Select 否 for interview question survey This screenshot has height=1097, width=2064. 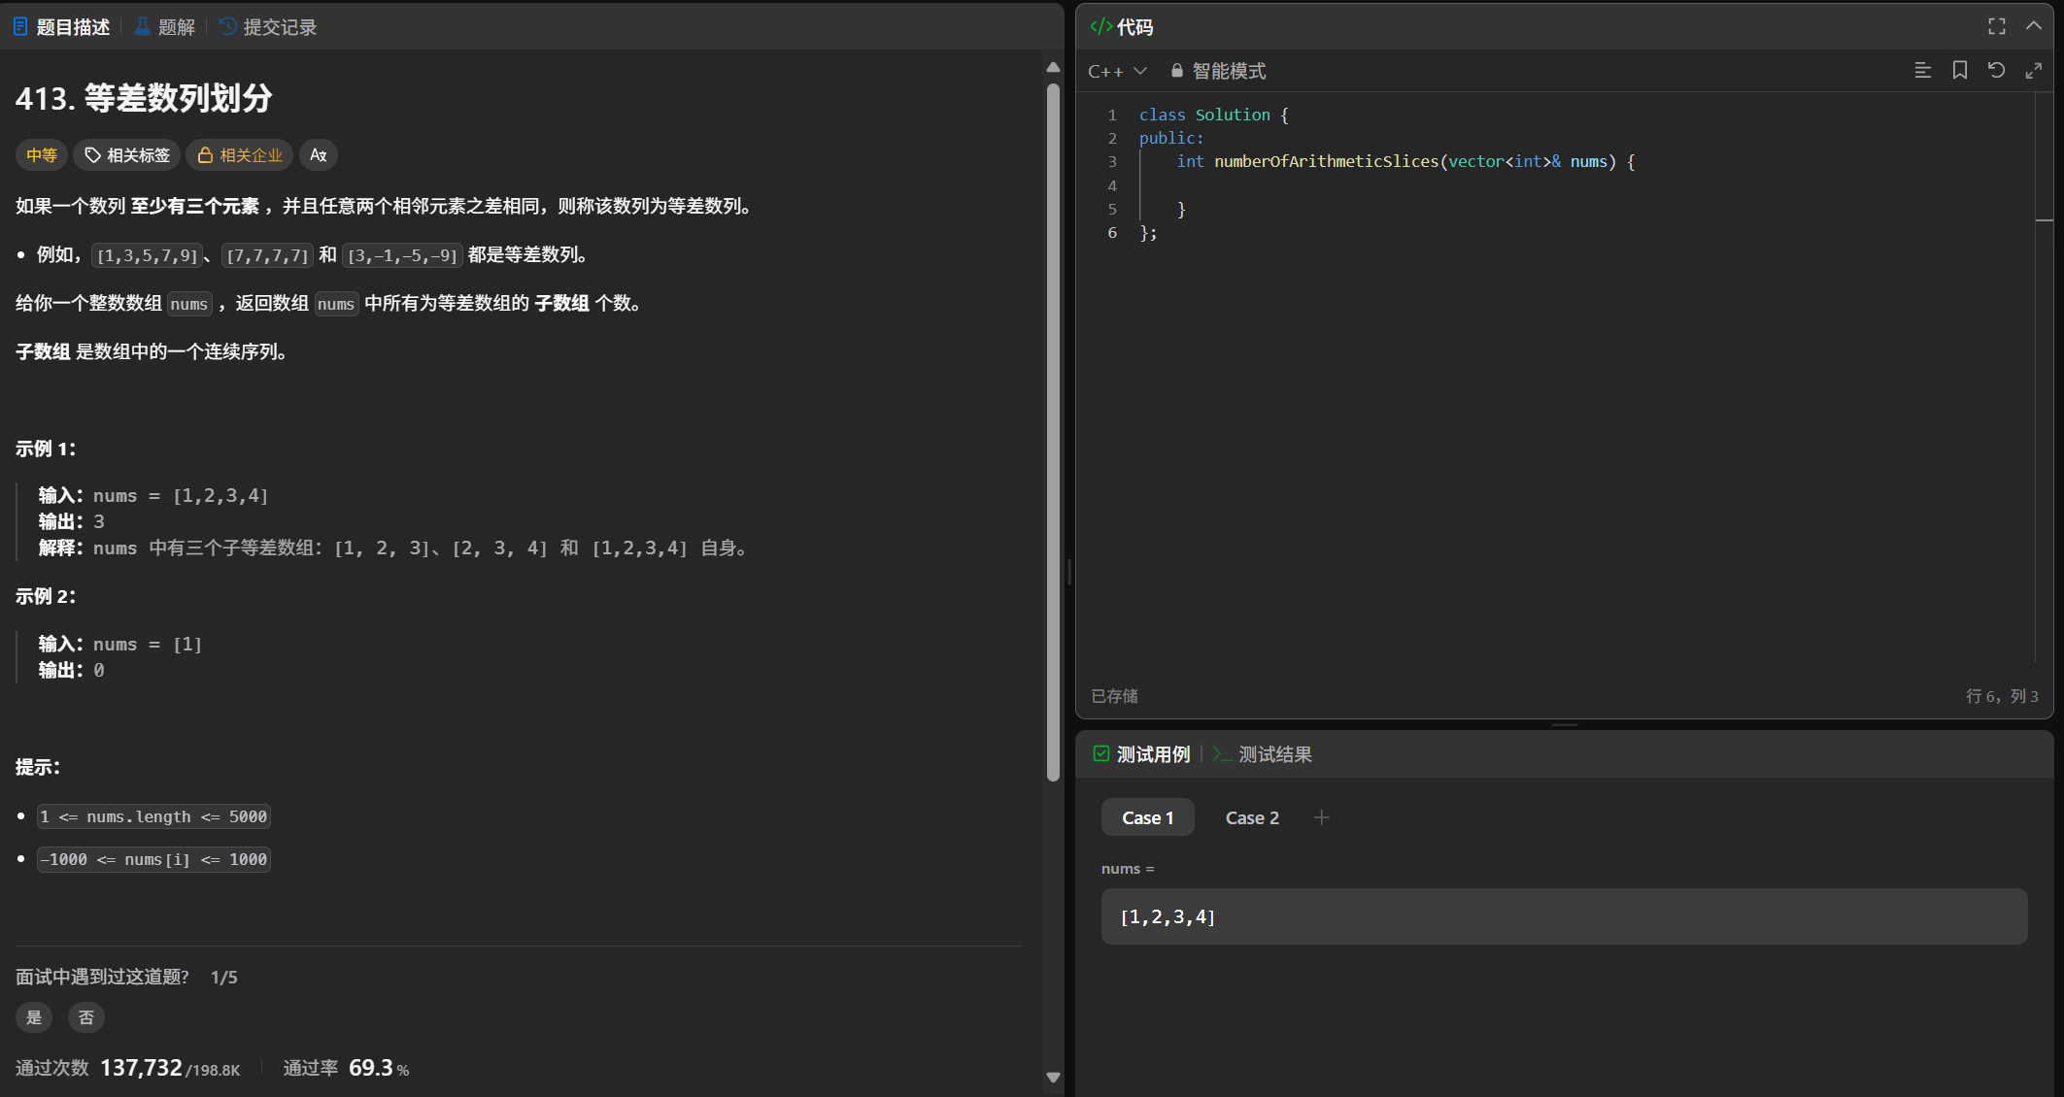(86, 1016)
